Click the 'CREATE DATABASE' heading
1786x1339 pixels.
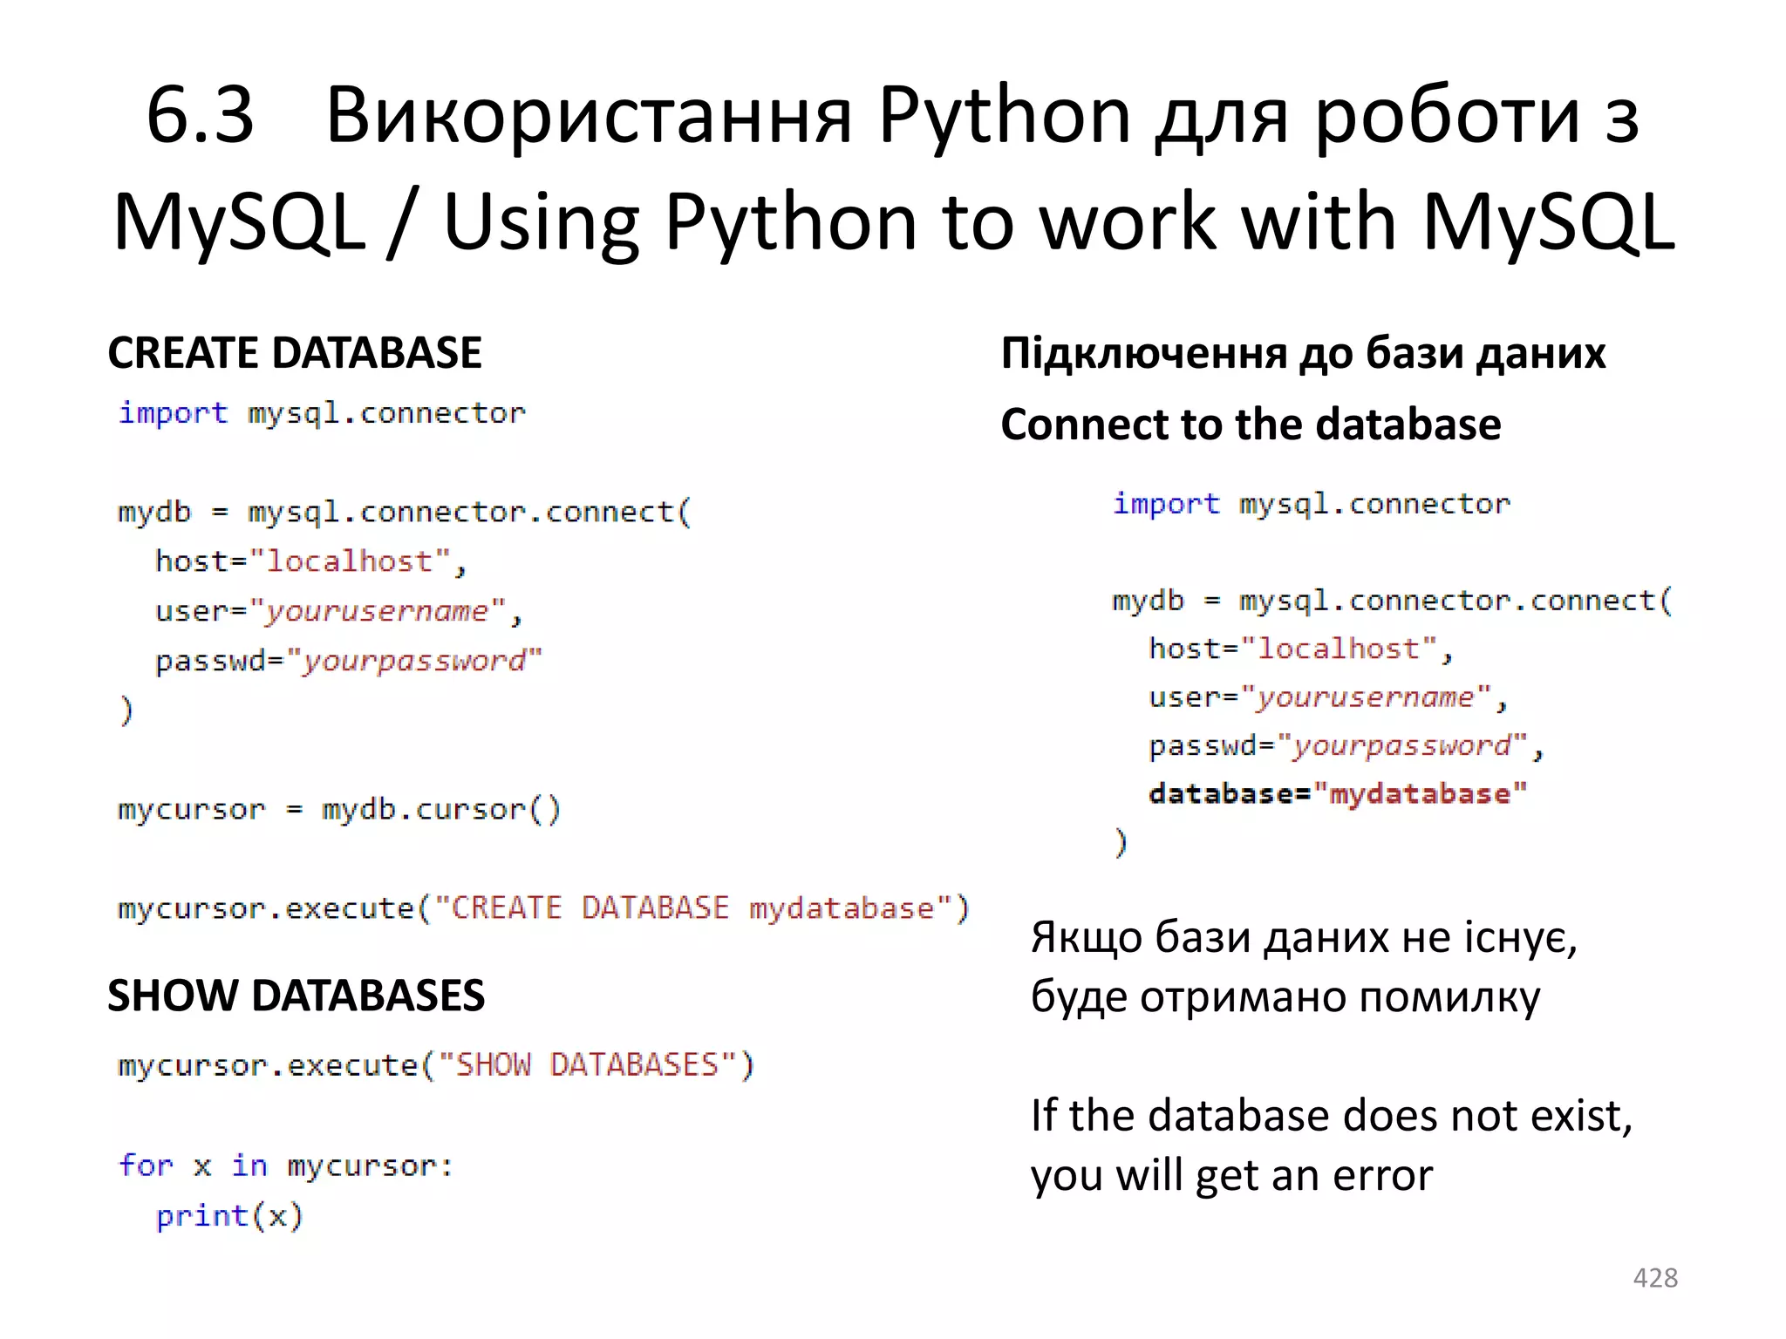click(295, 353)
